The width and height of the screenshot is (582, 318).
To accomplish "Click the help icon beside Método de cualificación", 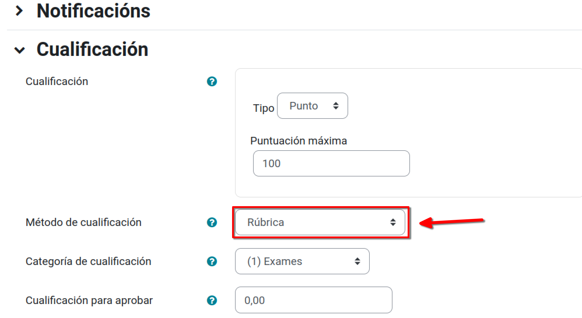I will pyautogui.click(x=212, y=222).
